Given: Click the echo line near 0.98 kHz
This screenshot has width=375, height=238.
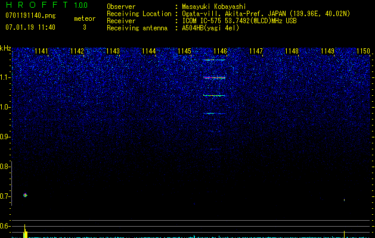Looking at the screenshot, I should point(215,114).
